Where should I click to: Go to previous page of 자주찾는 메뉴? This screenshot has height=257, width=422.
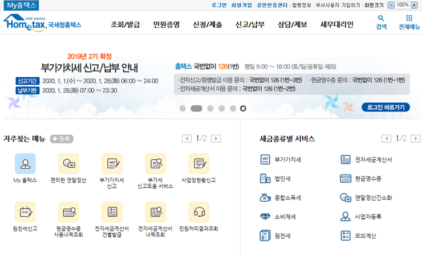click(187, 138)
